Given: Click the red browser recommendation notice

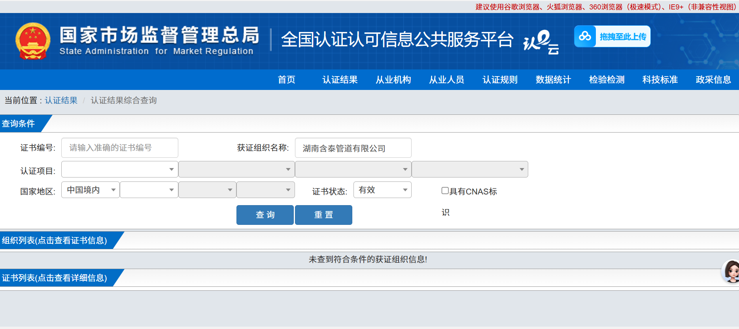Looking at the screenshot, I should [606, 7].
